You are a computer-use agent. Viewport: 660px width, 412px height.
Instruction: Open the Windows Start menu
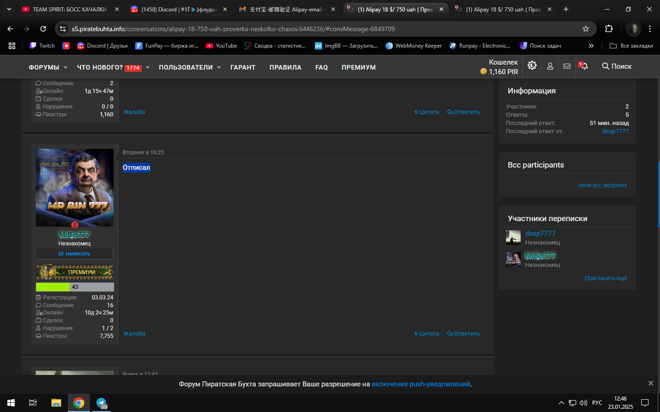point(11,403)
